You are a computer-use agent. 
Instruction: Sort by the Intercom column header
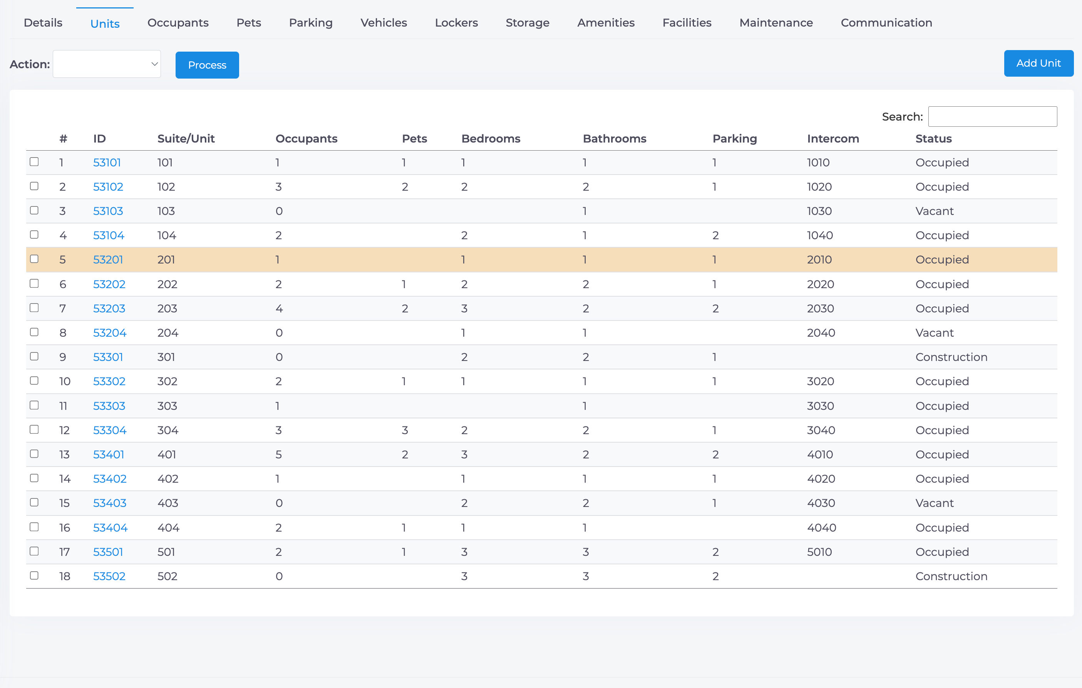tap(833, 139)
